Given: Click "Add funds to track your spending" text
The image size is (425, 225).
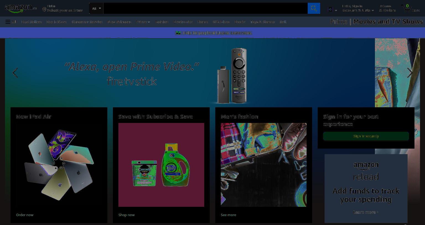Looking at the screenshot, I should pos(366,195).
